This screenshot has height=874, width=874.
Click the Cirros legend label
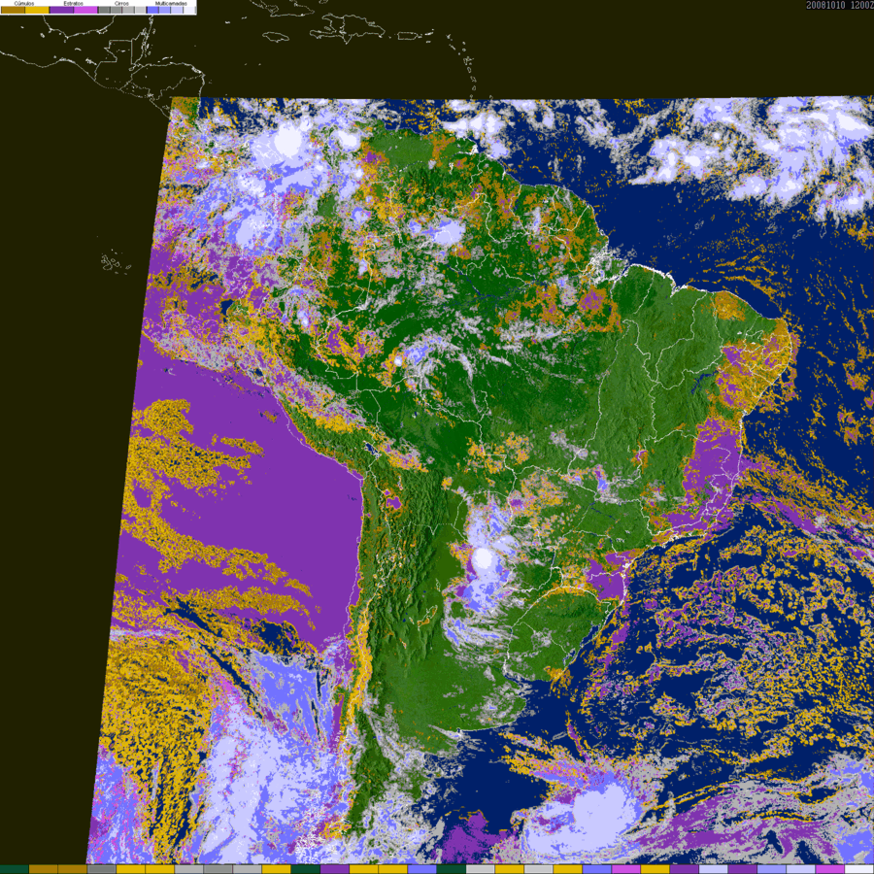(121, 3)
